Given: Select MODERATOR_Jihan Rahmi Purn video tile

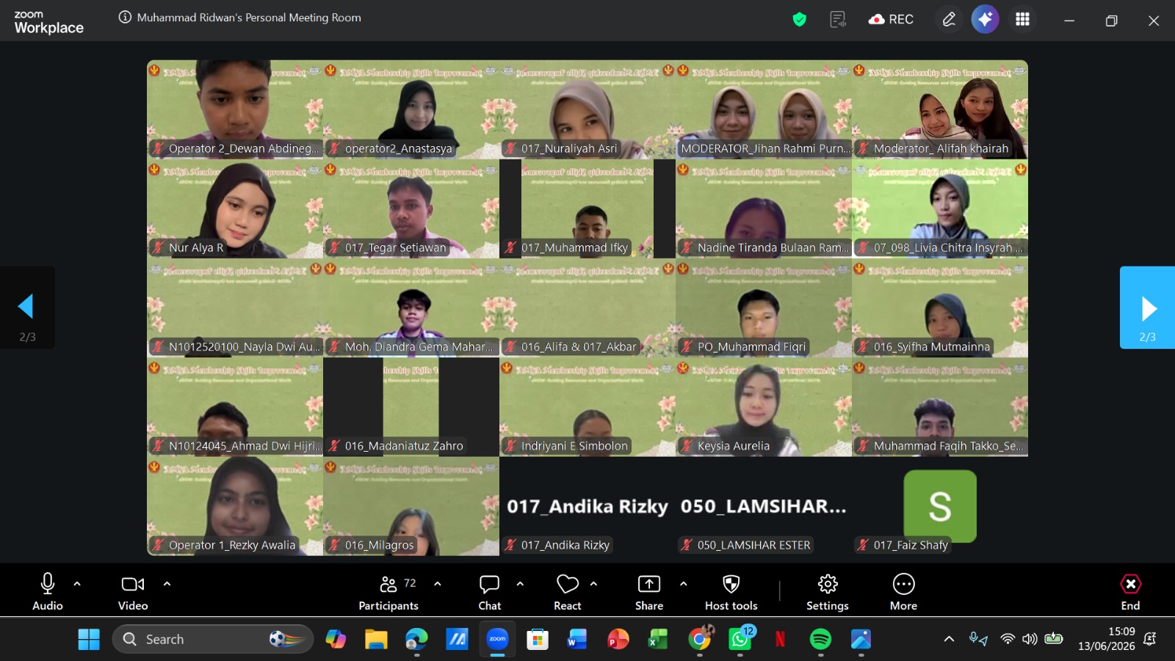Looking at the screenshot, I should [764, 109].
